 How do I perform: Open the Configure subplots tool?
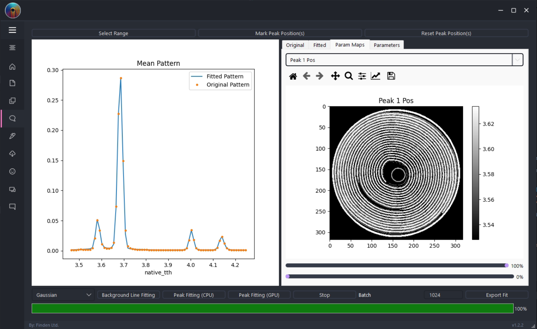pyautogui.click(x=362, y=76)
